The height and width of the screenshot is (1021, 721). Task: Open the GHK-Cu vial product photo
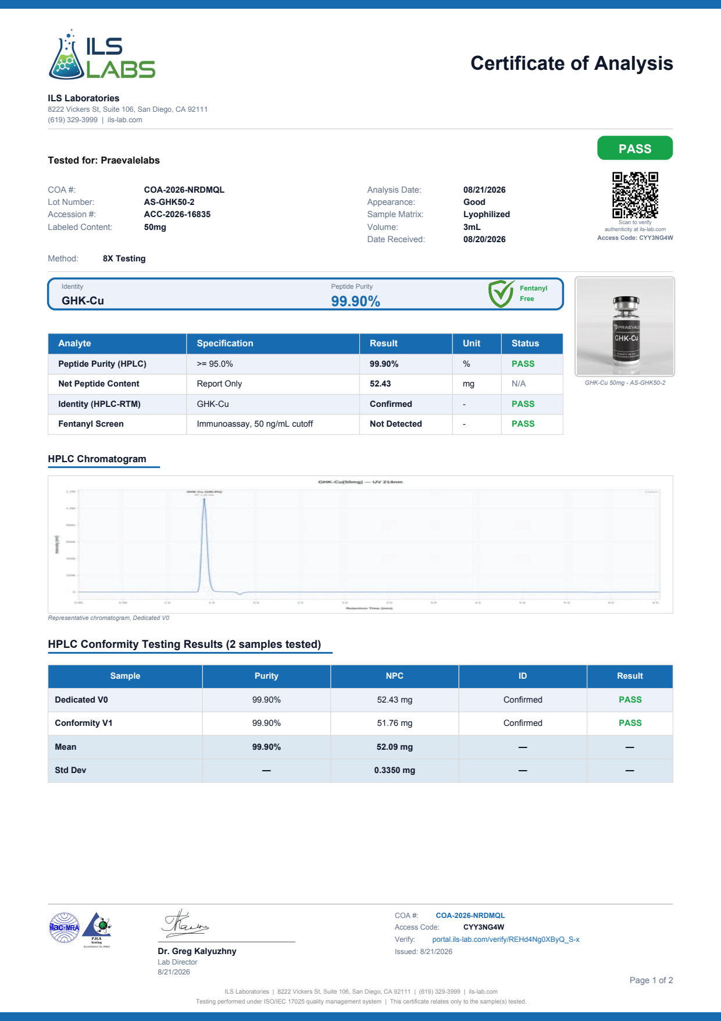pyautogui.click(x=625, y=327)
